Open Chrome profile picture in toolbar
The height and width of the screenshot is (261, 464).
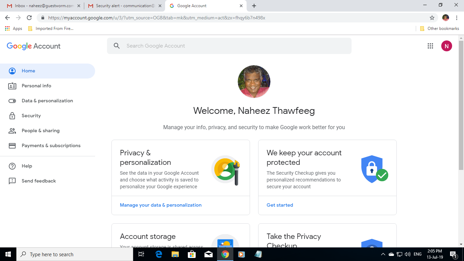tap(446, 18)
